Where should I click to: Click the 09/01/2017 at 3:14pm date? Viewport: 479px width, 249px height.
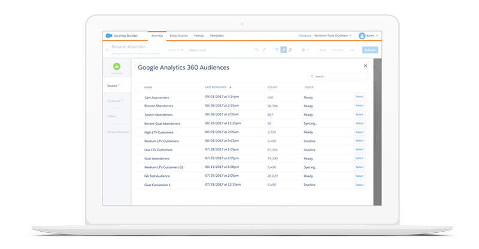(222, 97)
